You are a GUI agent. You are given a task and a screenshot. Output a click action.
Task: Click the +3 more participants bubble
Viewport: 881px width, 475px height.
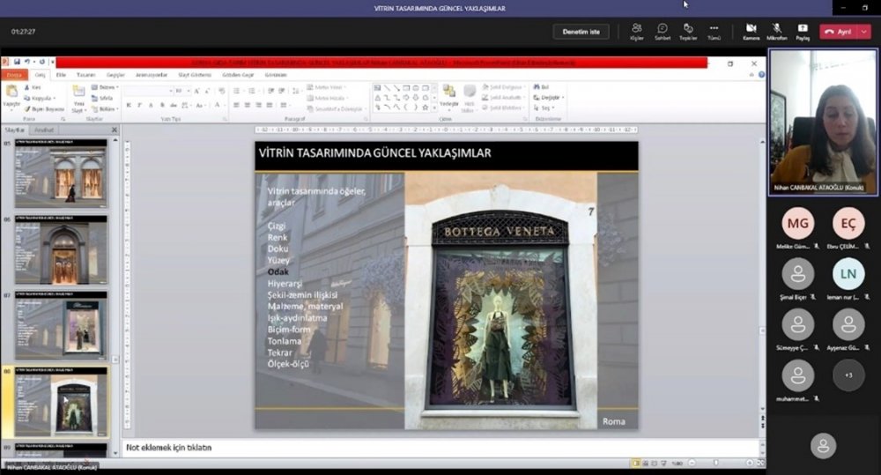click(848, 375)
